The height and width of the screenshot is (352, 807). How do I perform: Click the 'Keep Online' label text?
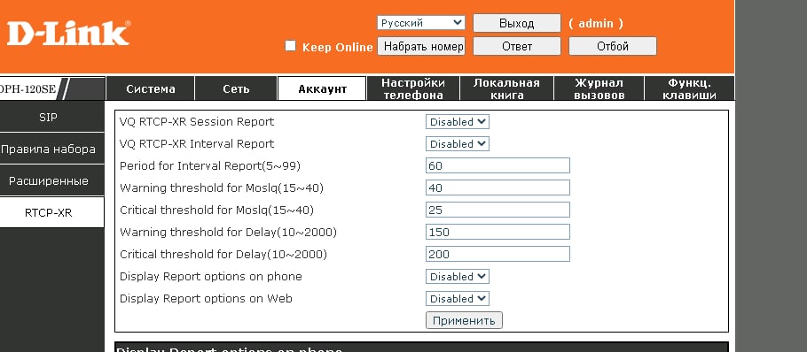click(x=337, y=47)
